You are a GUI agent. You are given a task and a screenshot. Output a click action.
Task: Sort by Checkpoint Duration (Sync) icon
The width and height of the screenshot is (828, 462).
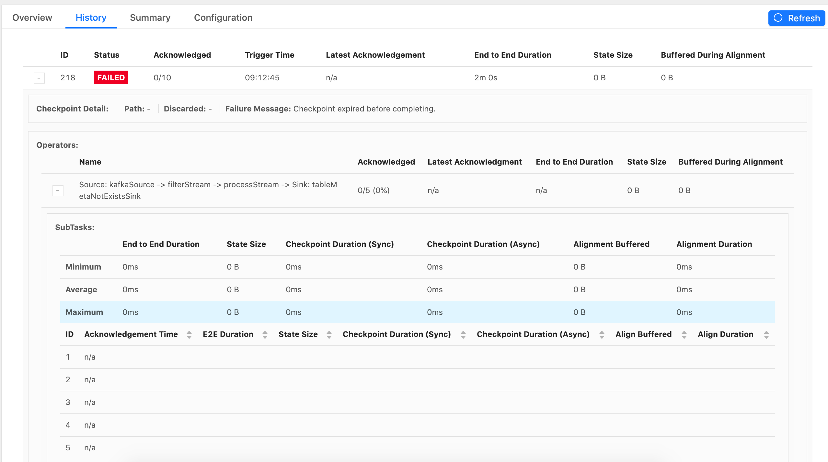[463, 335]
